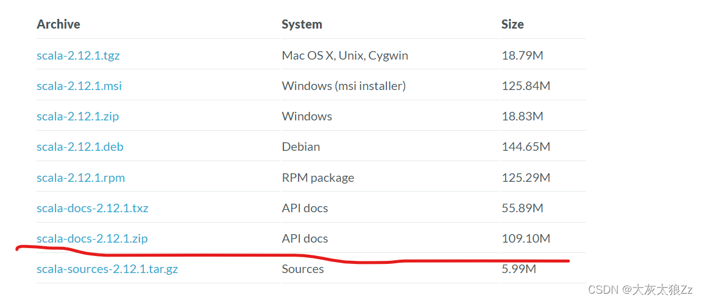Open the scala-2.12.1.msi installer link
Viewport: 702px width, 301px height.
pyautogui.click(x=79, y=86)
